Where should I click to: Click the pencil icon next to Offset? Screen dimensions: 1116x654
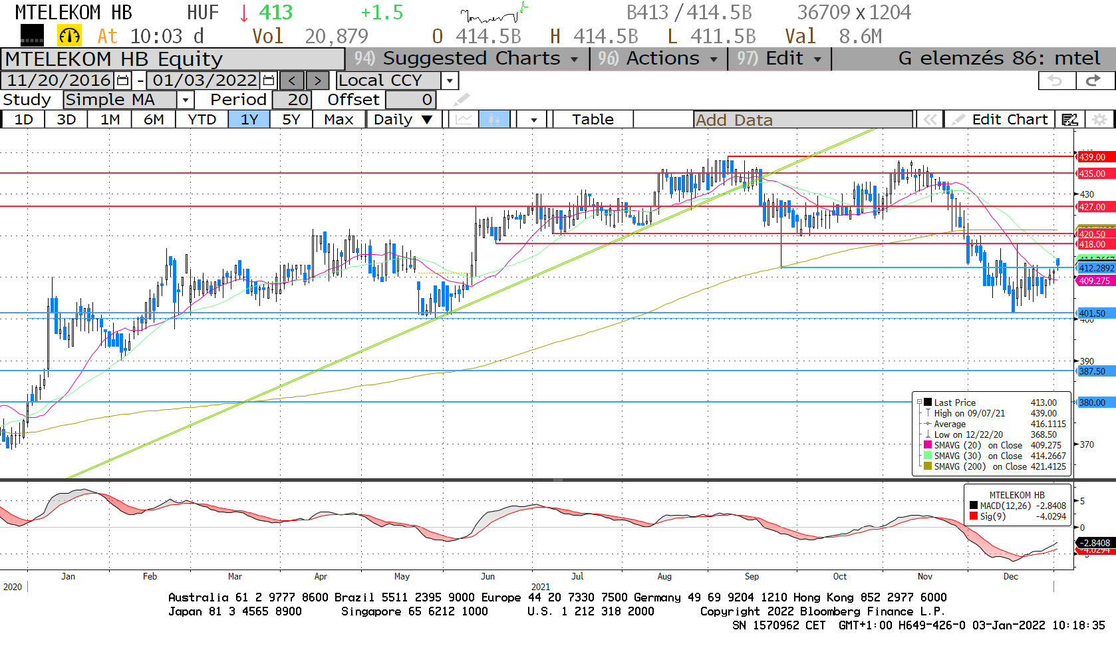coord(461,100)
